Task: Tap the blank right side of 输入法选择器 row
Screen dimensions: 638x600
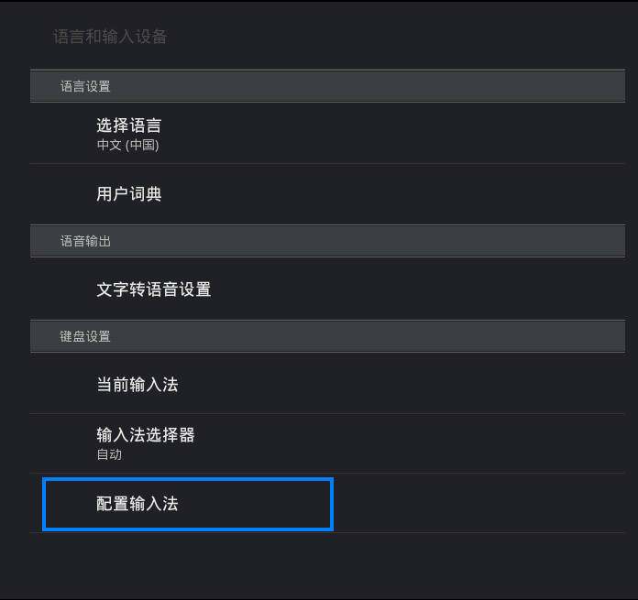Action: click(x=458, y=443)
